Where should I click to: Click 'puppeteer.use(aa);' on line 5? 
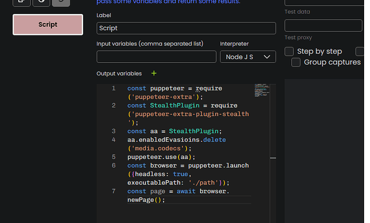click(161, 157)
